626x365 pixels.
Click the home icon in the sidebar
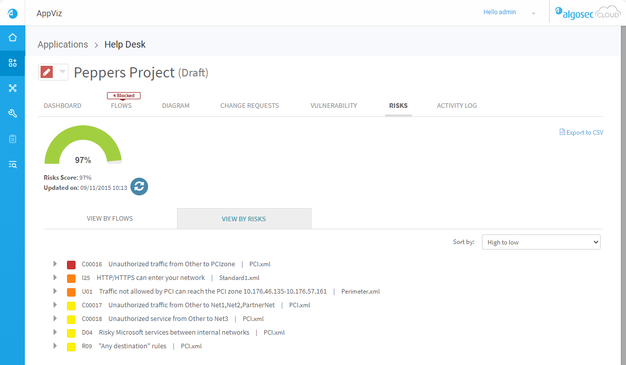tap(12, 37)
